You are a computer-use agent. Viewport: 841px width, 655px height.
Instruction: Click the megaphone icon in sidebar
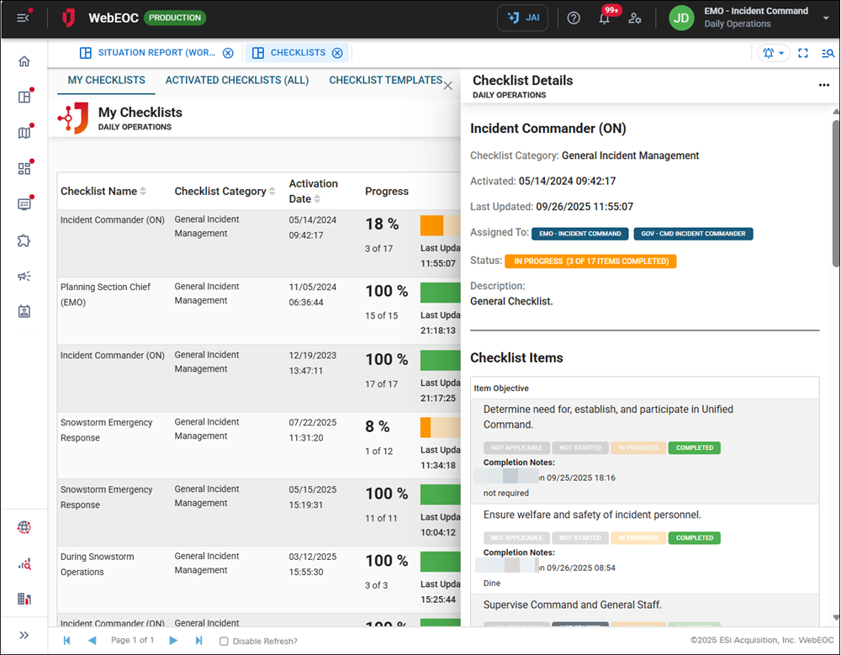tap(24, 276)
